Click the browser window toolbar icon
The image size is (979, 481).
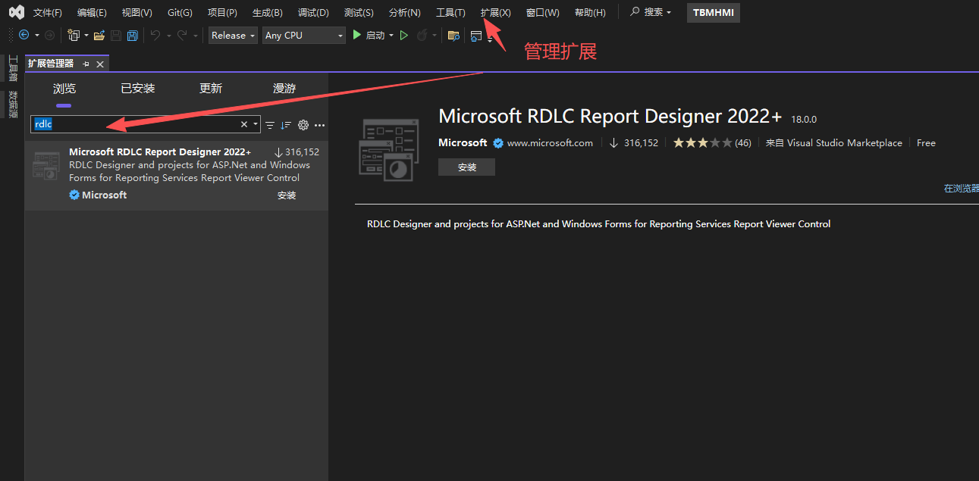click(476, 35)
